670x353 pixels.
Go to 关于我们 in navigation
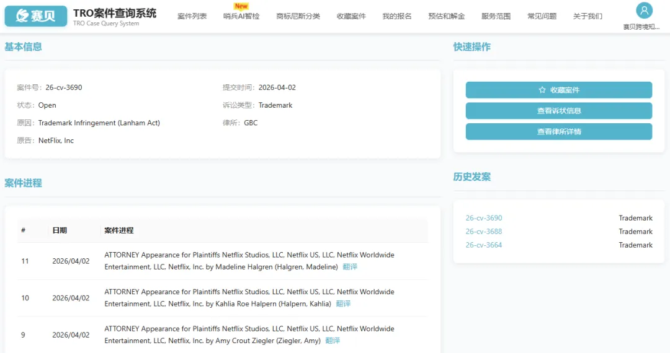587,16
